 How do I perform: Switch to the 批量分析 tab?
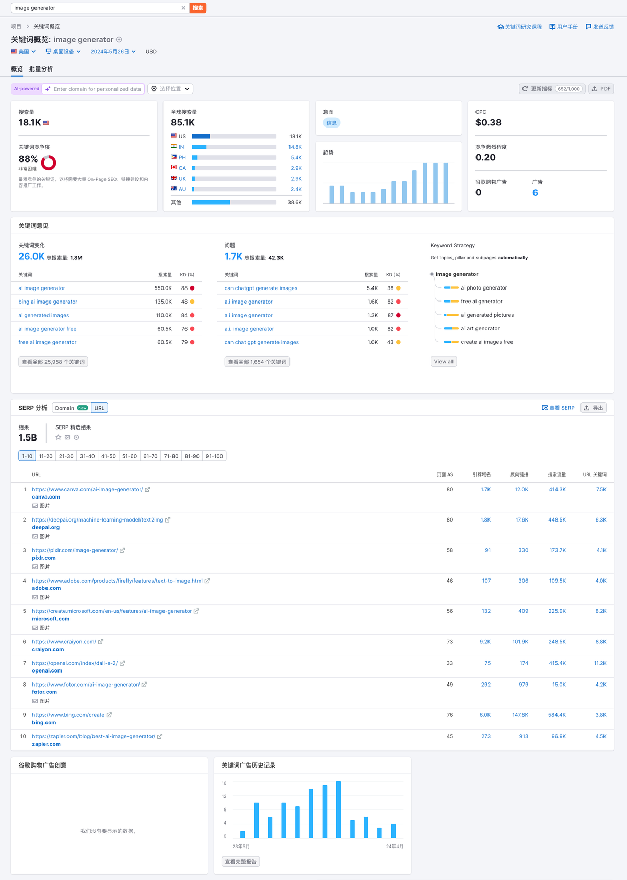click(x=41, y=69)
